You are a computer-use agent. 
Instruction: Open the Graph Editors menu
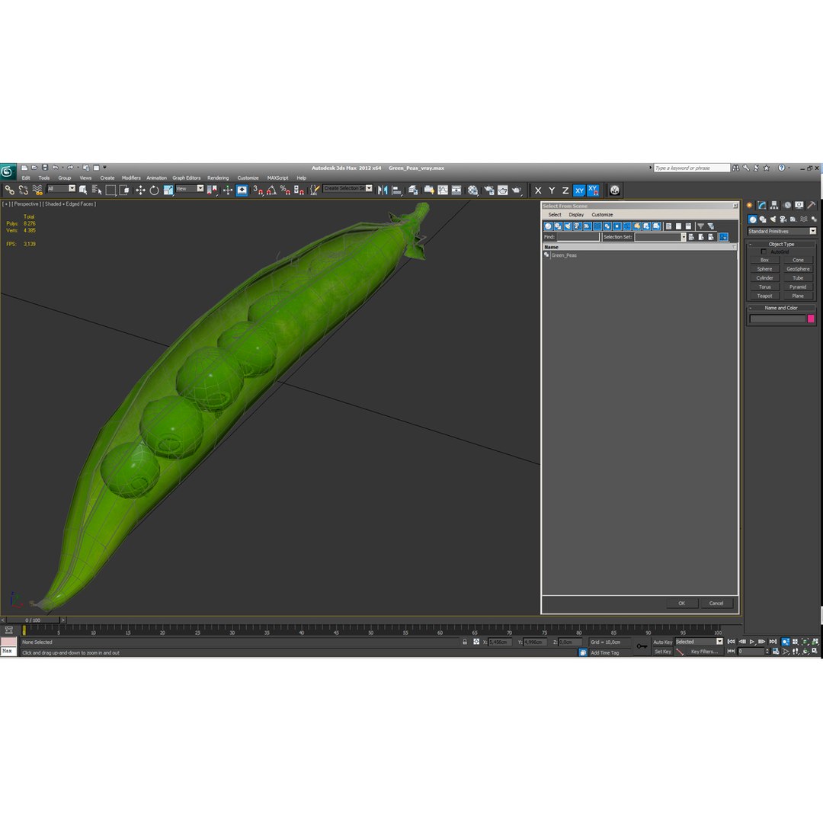click(x=187, y=178)
